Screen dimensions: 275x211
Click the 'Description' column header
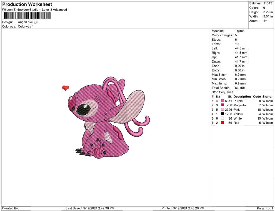pos(242,96)
